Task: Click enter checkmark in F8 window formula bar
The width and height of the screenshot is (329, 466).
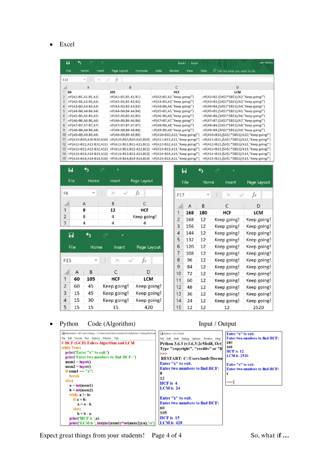Action: pyautogui.click(x=125, y=193)
